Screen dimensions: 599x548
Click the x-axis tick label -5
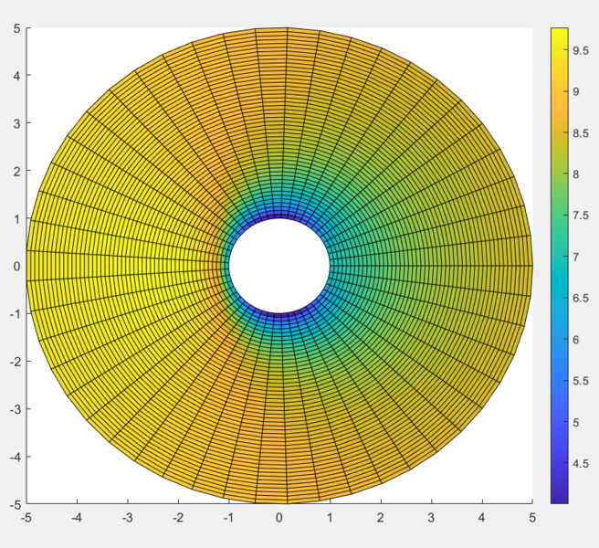pyautogui.click(x=26, y=518)
